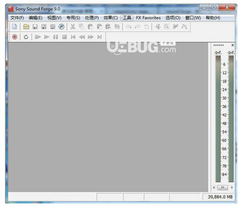Screen dimensions: 238x207
Task: Click the Fast Forward button
Action: [x=91, y=37]
